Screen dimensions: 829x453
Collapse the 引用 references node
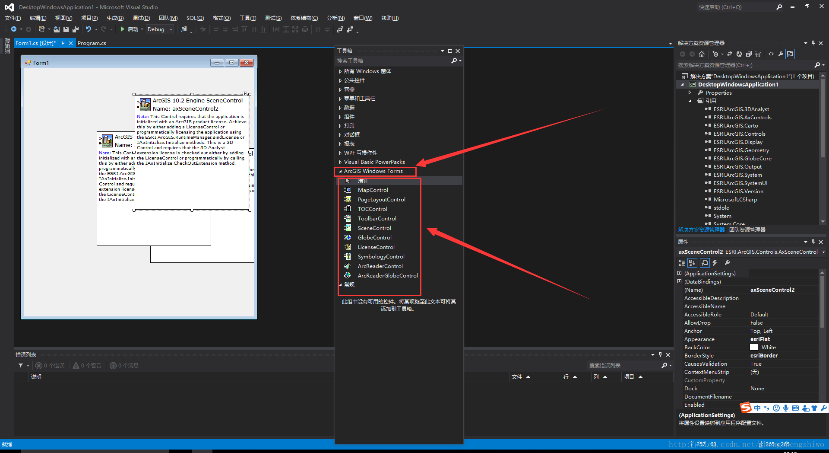[690, 101]
